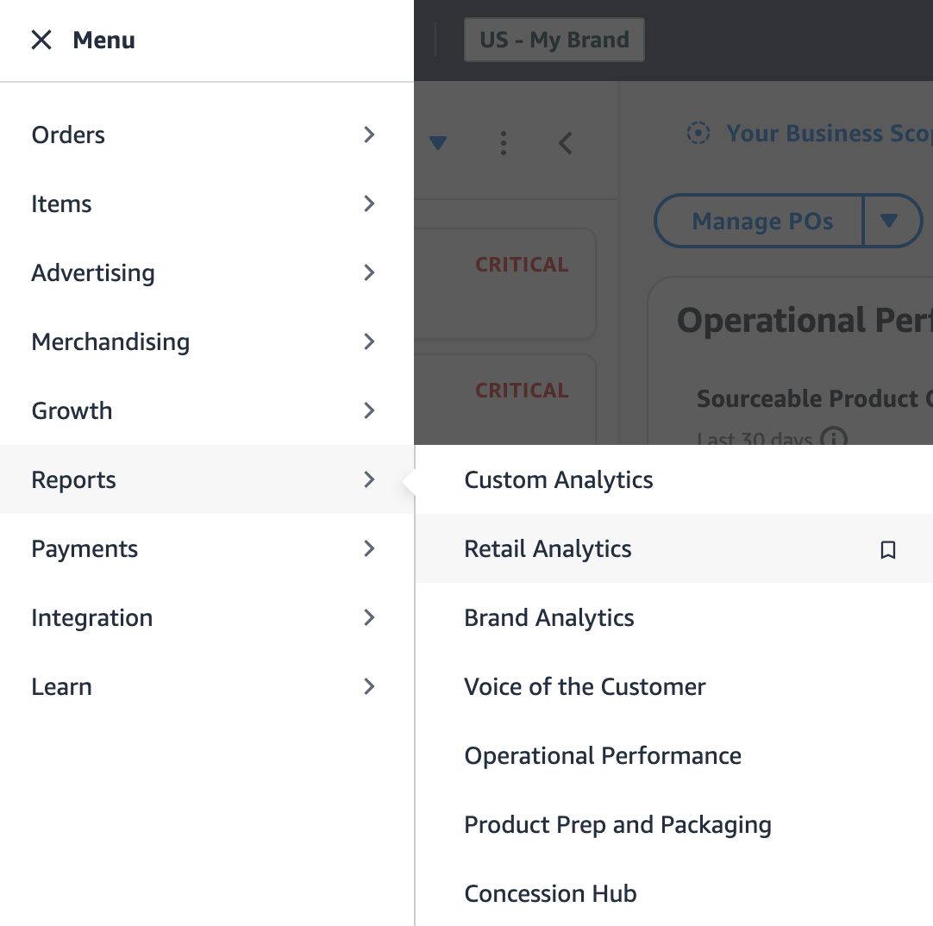Open Concession Hub
This screenshot has height=926, width=933.
coord(674,894)
